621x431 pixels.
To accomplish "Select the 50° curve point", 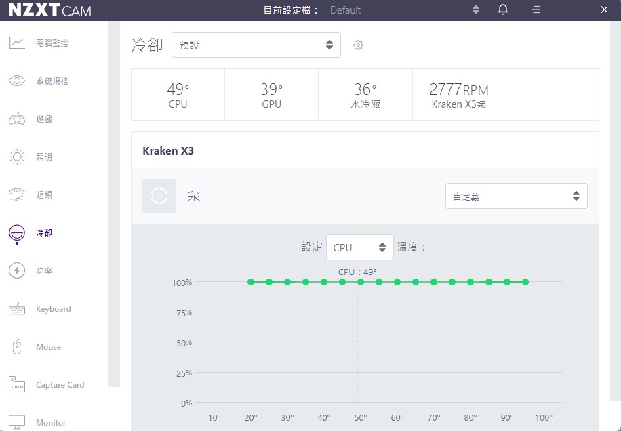I will tap(361, 282).
